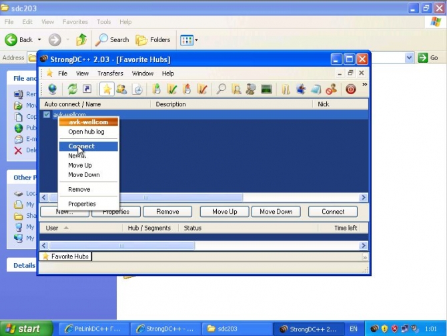Open Upload Queue red arrow folder icon
This screenshot has height=336, width=447.
tap(187, 90)
